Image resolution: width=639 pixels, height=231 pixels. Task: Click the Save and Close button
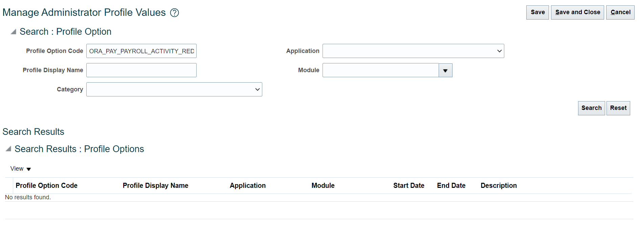[577, 12]
